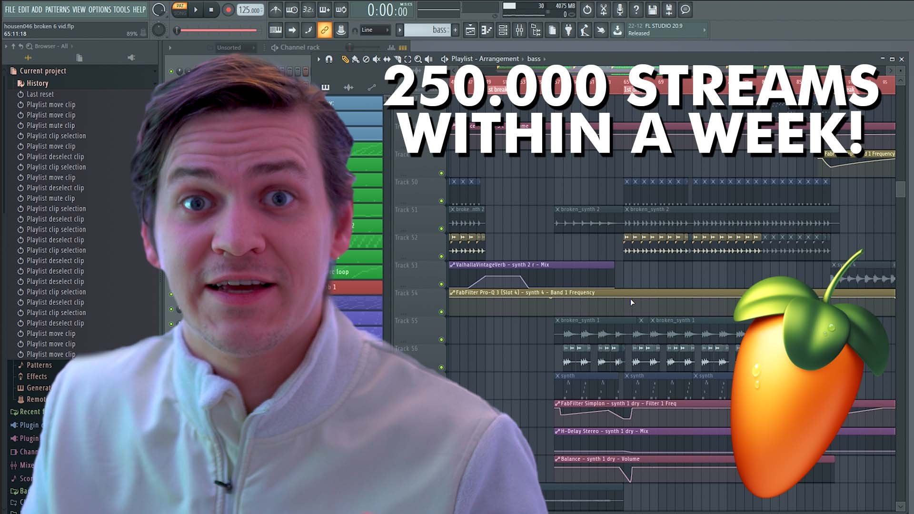Open the PATTERNS menu
This screenshot has height=514, width=914.
(57, 10)
